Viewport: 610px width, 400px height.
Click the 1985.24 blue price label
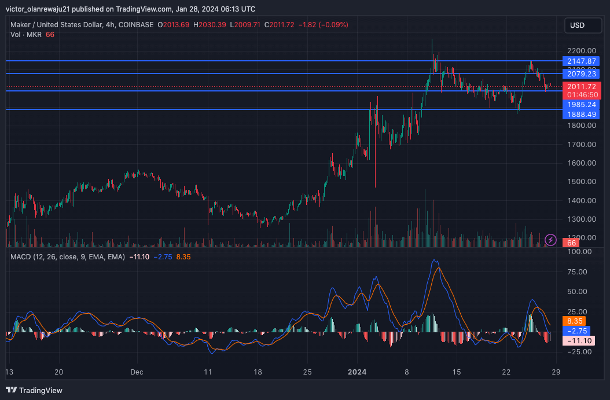(581, 105)
